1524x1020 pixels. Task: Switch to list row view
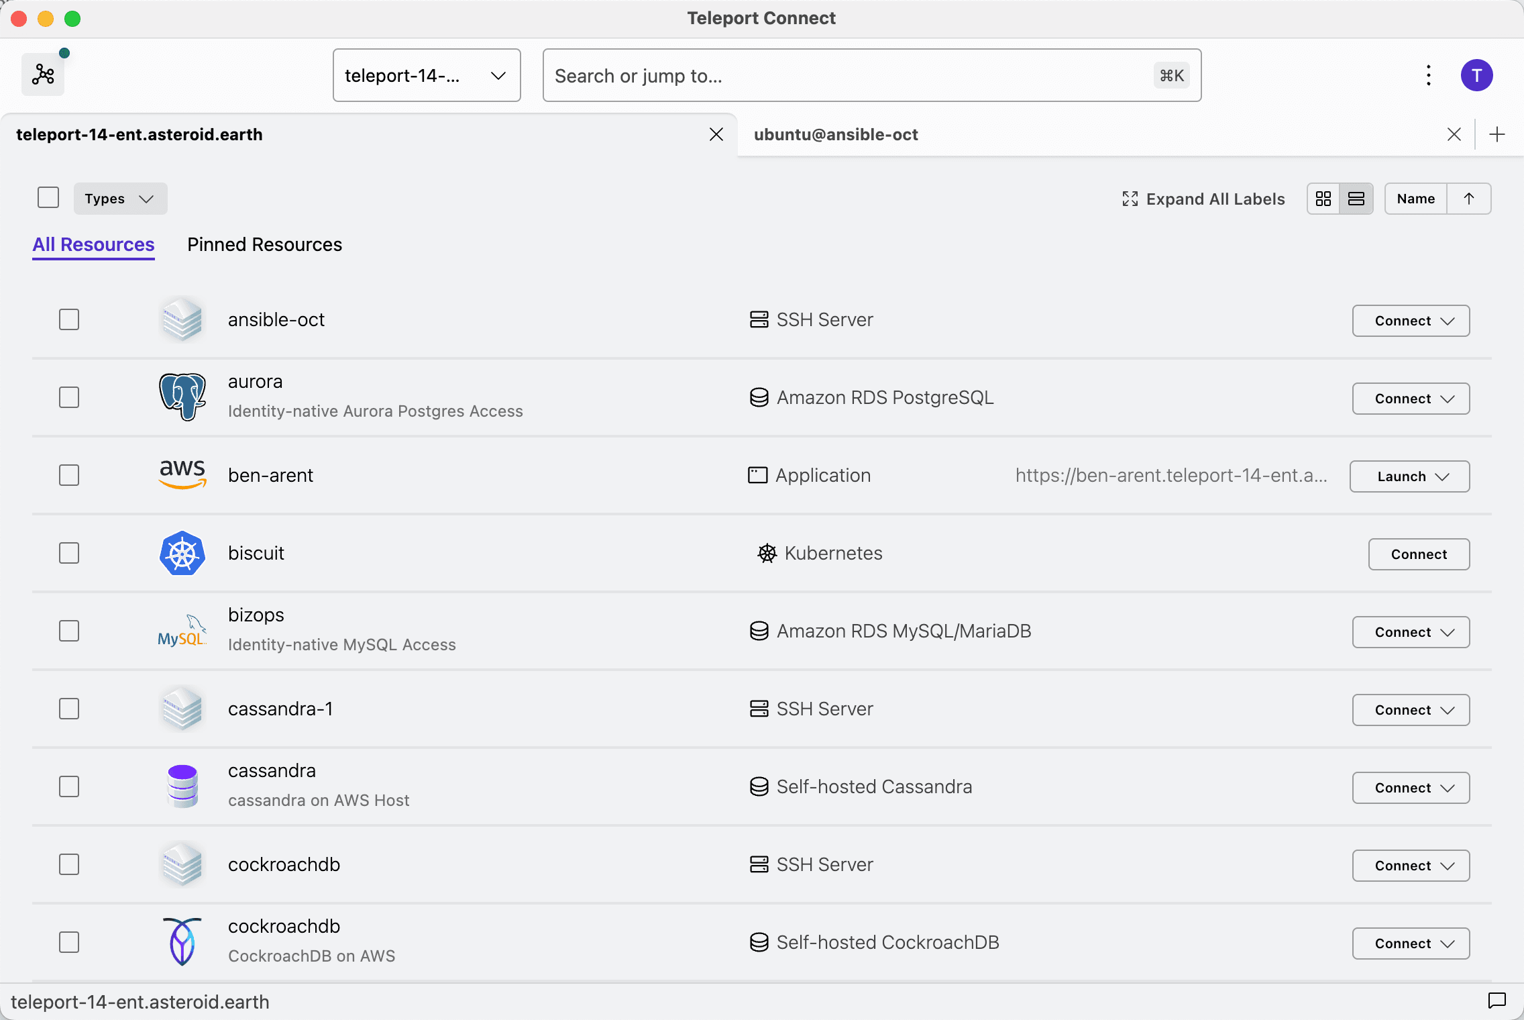pos(1356,199)
